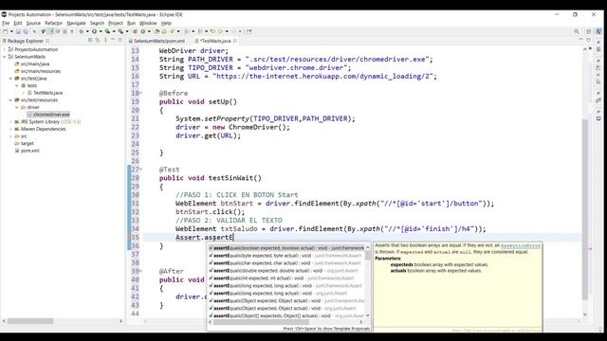
Task: Select Maven Dependencies in the tree
Action: tap(43, 129)
